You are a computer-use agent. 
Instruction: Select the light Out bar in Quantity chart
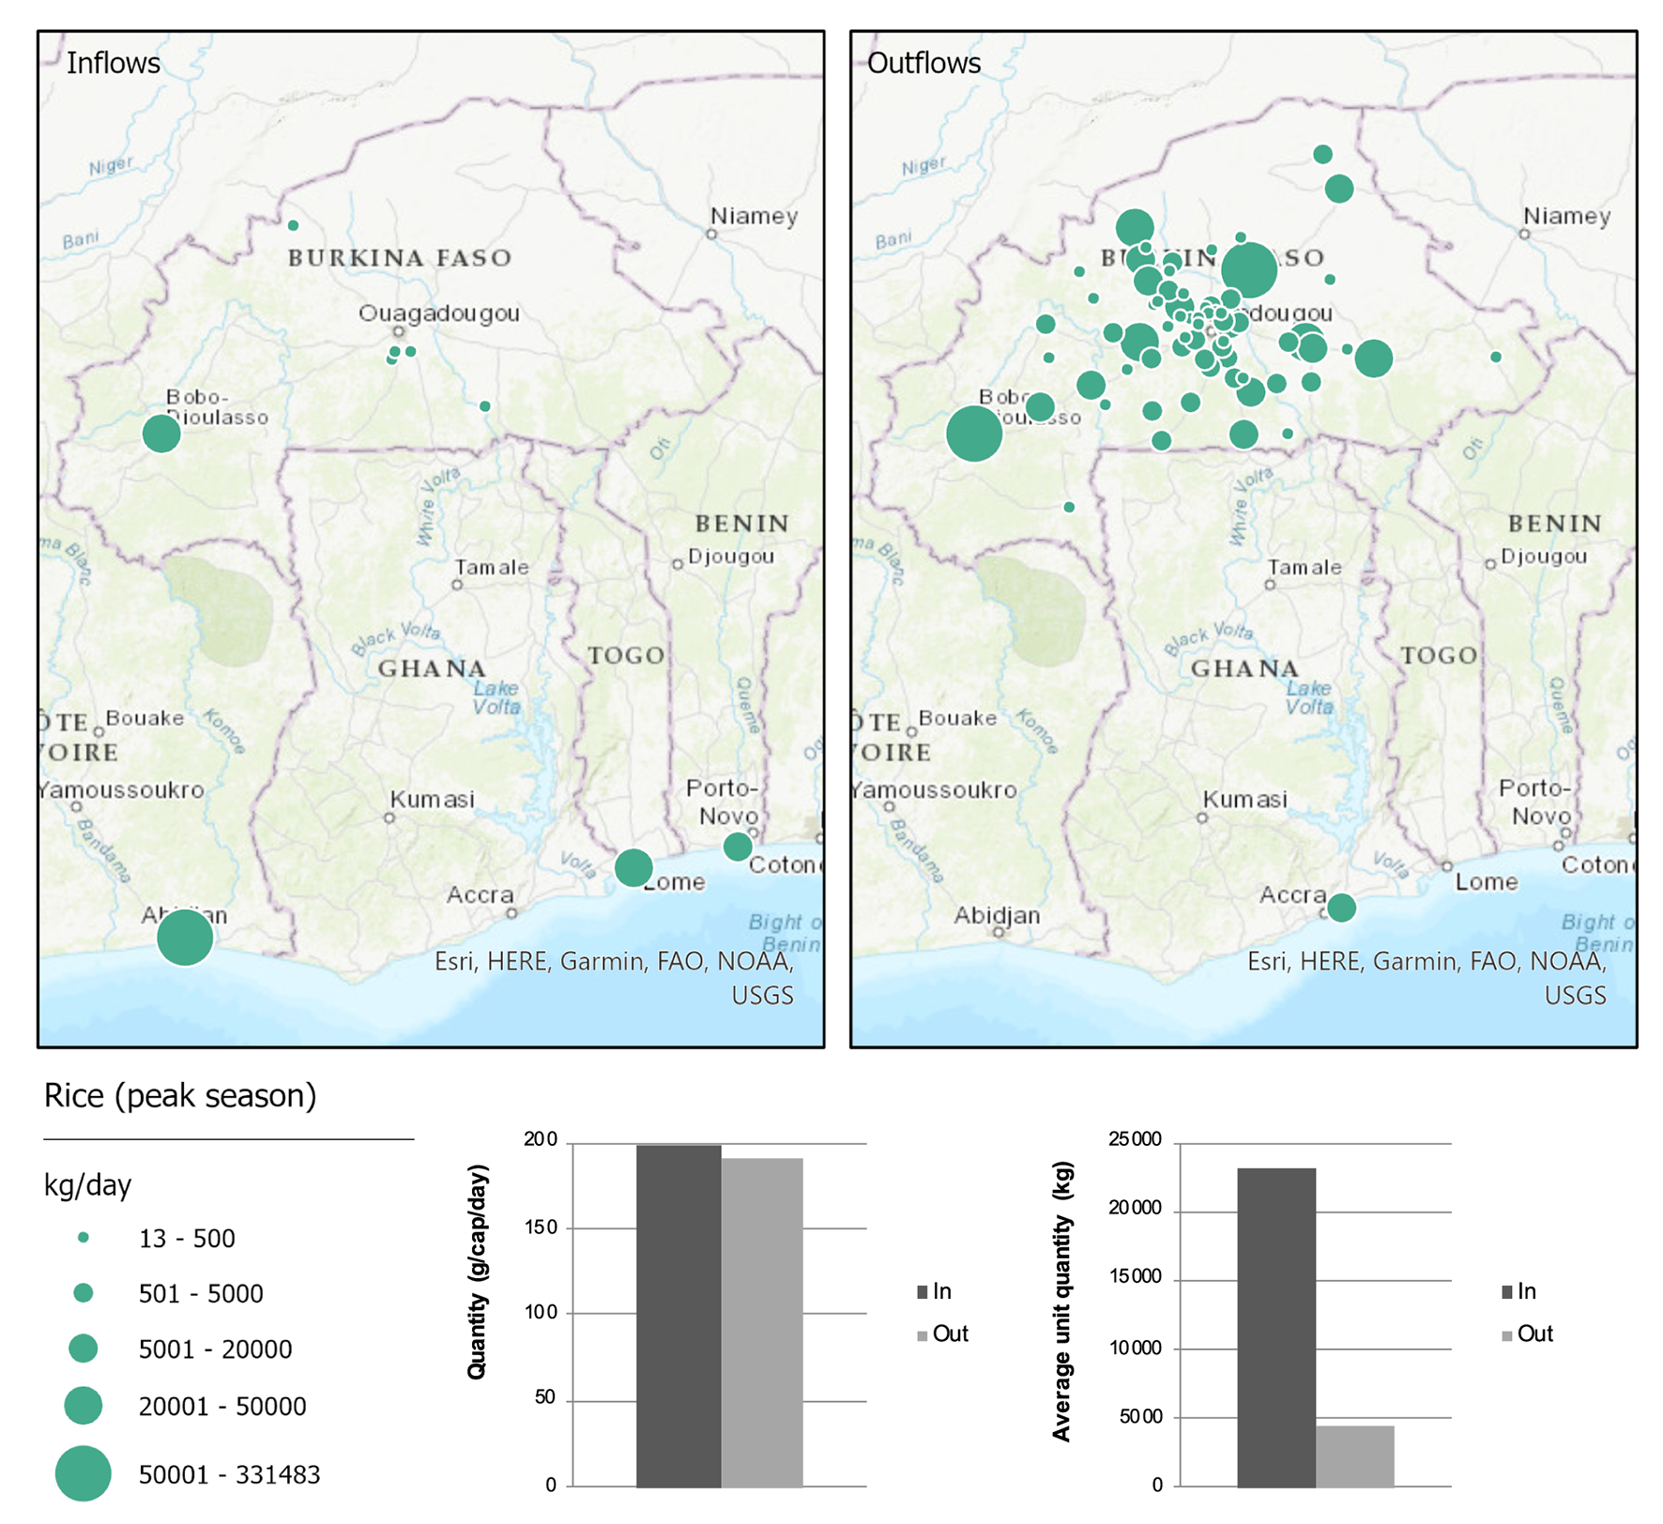pyautogui.click(x=762, y=1321)
